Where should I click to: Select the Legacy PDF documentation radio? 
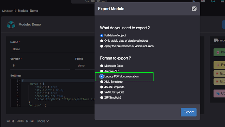pyautogui.click(x=102, y=77)
